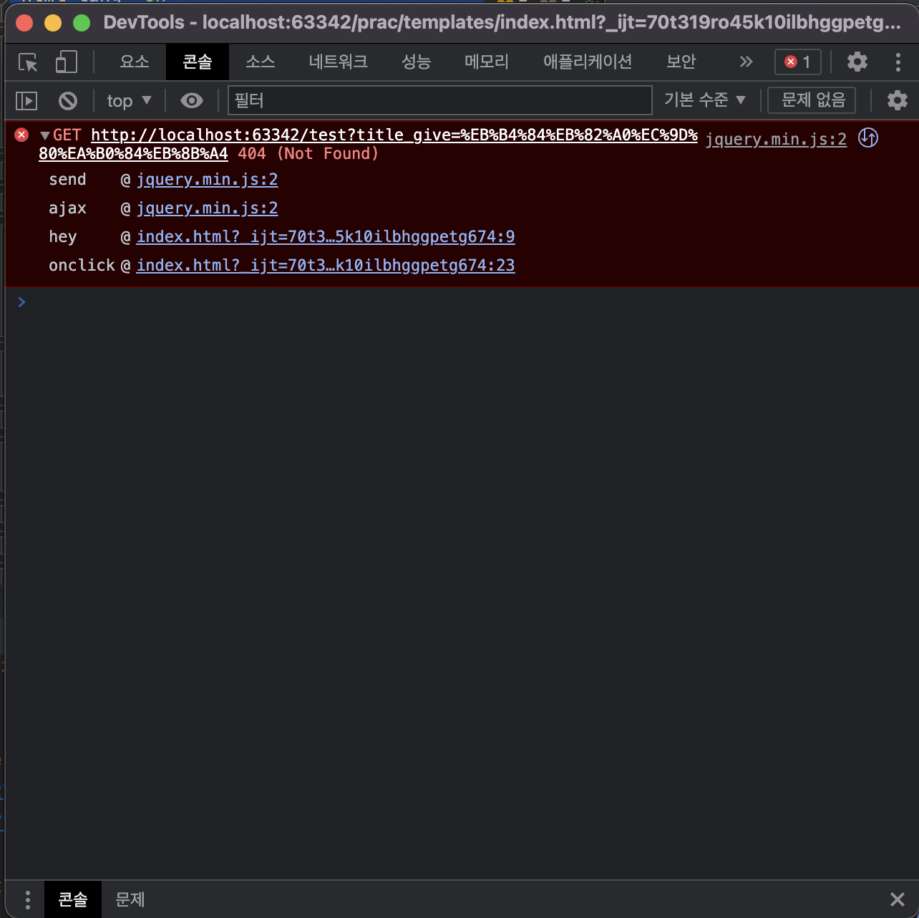Show more tabs with the double chevron
This screenshot has width=919, height=918.
pos(747,62)
